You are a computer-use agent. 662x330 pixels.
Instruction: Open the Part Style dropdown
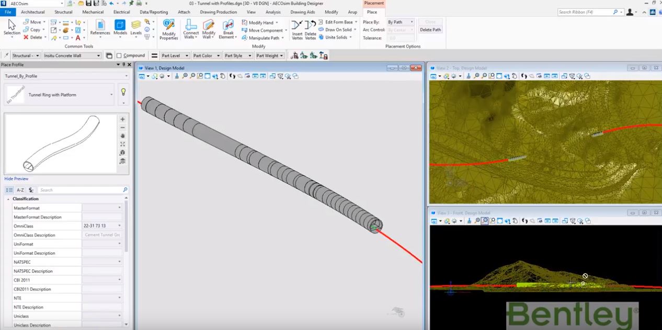pos(238,55)
